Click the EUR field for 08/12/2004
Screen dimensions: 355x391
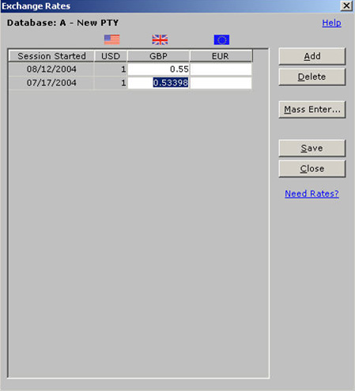point(221,70)
